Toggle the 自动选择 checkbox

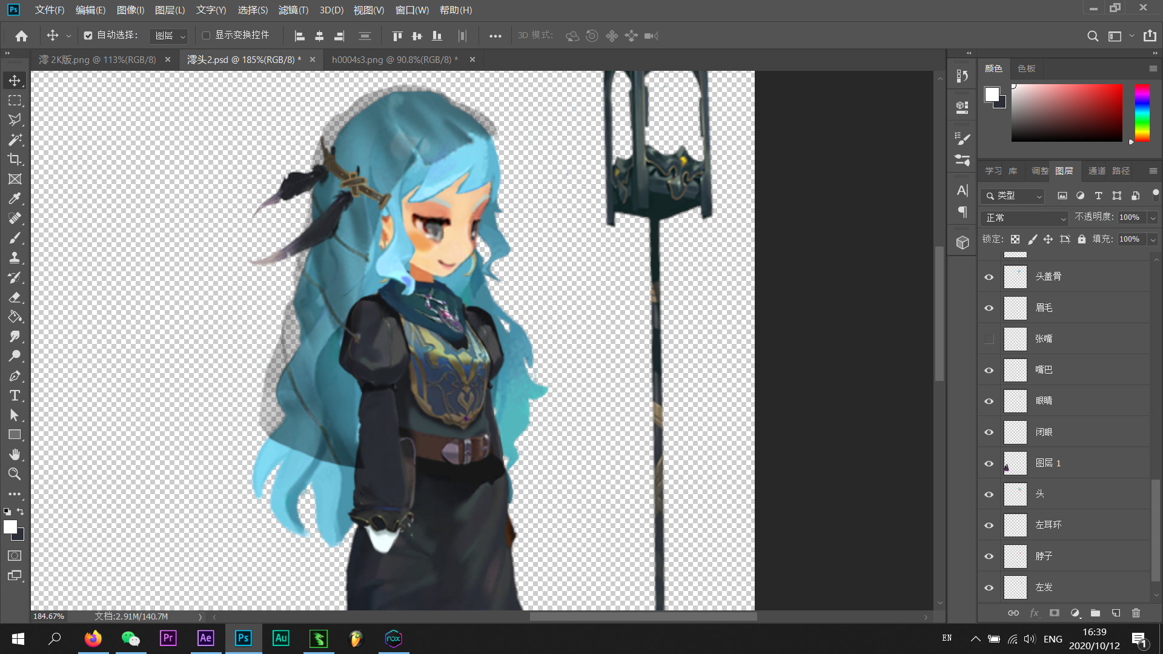tap(88, 36)
